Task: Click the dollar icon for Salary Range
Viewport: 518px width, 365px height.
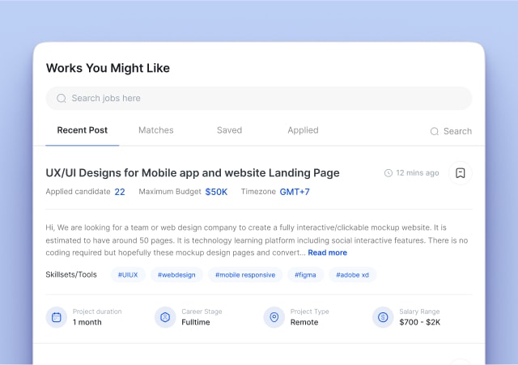Action: 383,317
